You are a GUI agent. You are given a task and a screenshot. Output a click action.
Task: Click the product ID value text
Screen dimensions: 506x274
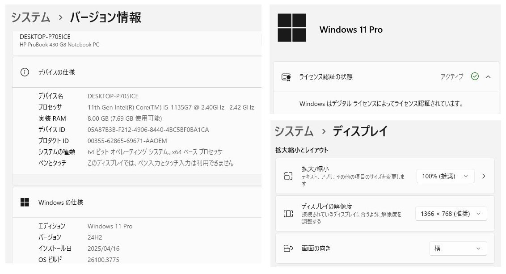(127, 141)
